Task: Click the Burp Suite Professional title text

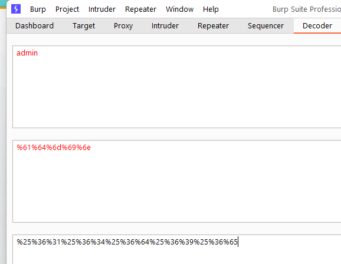Action: (307, 9)
